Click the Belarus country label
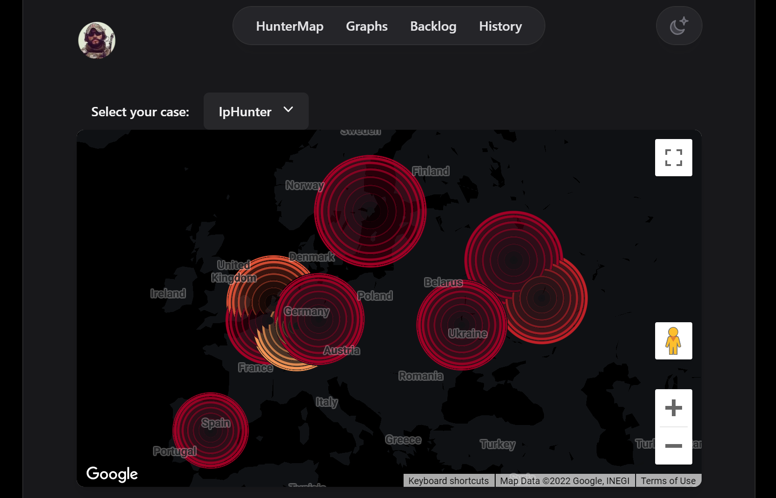Screen dimensions: 776x498 [x=444, y=282]
